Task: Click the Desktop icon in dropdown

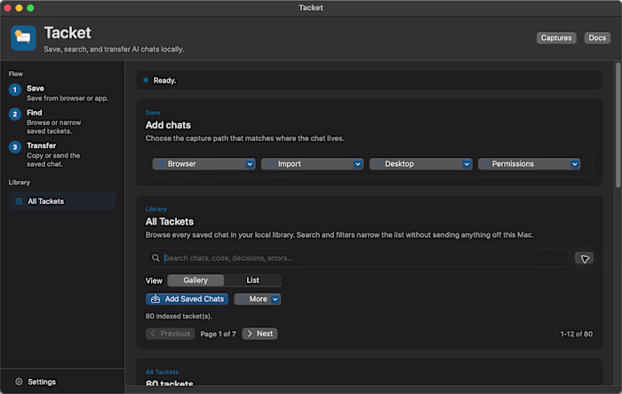Action: tap(378, 164)
